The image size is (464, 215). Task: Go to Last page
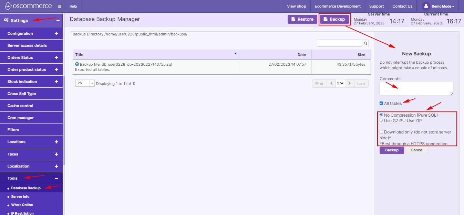361,84
